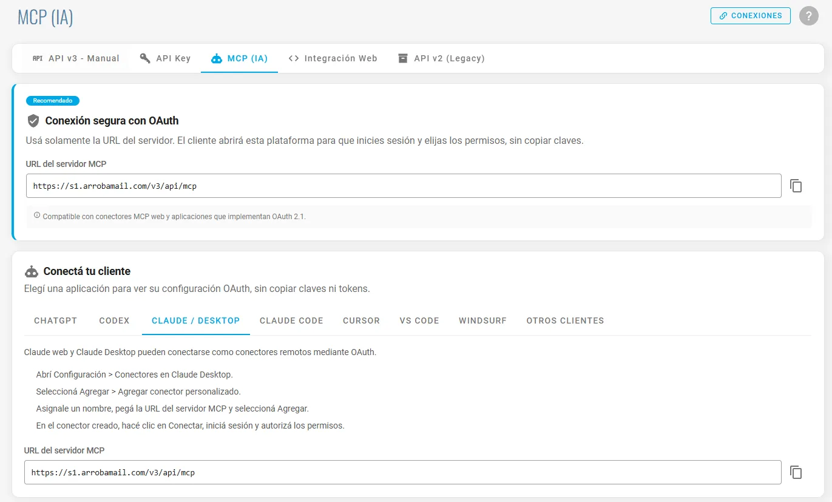This screenshot has width=832, height=502.
Task: Copy the OAuth section MCP server URL
Action: [x=796, y=186]
